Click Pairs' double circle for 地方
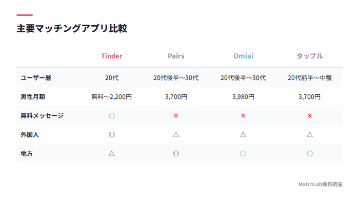 click(x=176, y=154)
